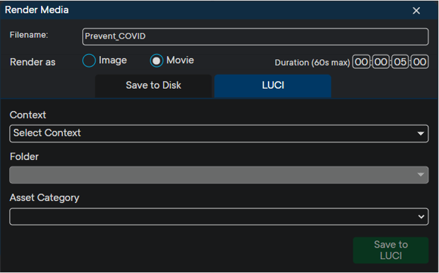Switch to the Save to Disk tab

click(x=153, y=86)
